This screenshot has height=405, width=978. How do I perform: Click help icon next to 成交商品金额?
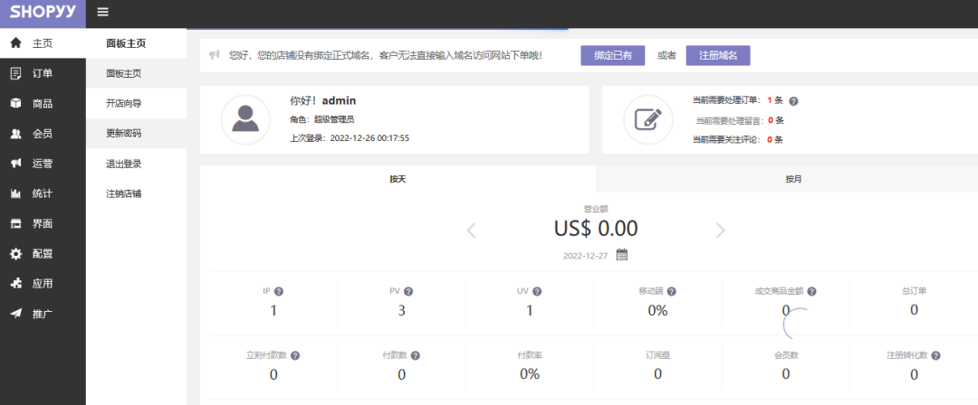tap(811, 291)
